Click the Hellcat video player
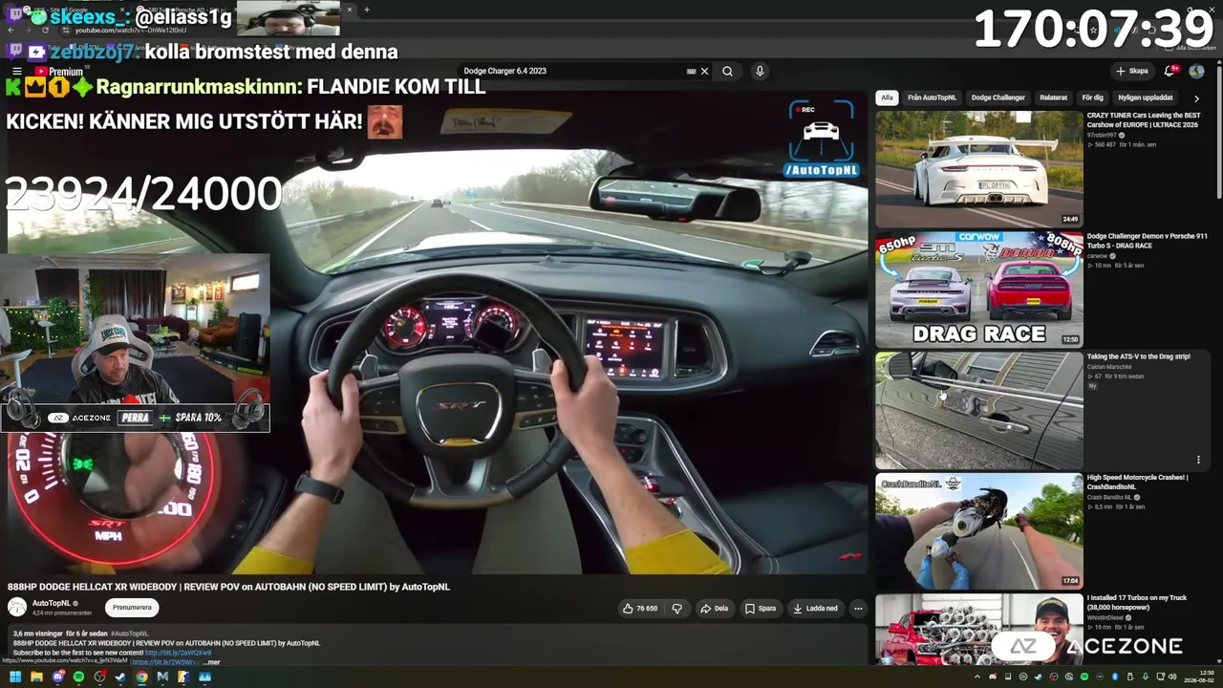The image size is (1223, 688). [436, 334]
